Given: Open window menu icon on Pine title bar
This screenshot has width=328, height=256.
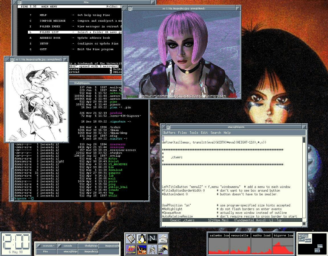Looking at the screenshot, I should pos(19,2).
